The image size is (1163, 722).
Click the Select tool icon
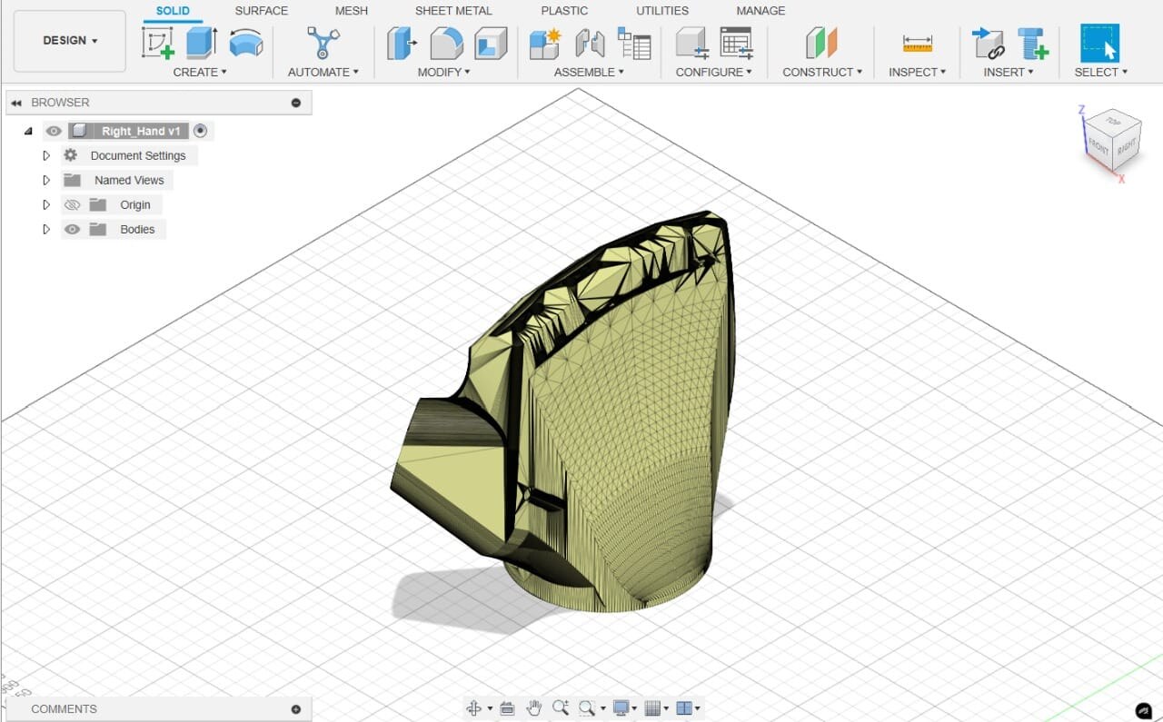[x=1099, y=43]
